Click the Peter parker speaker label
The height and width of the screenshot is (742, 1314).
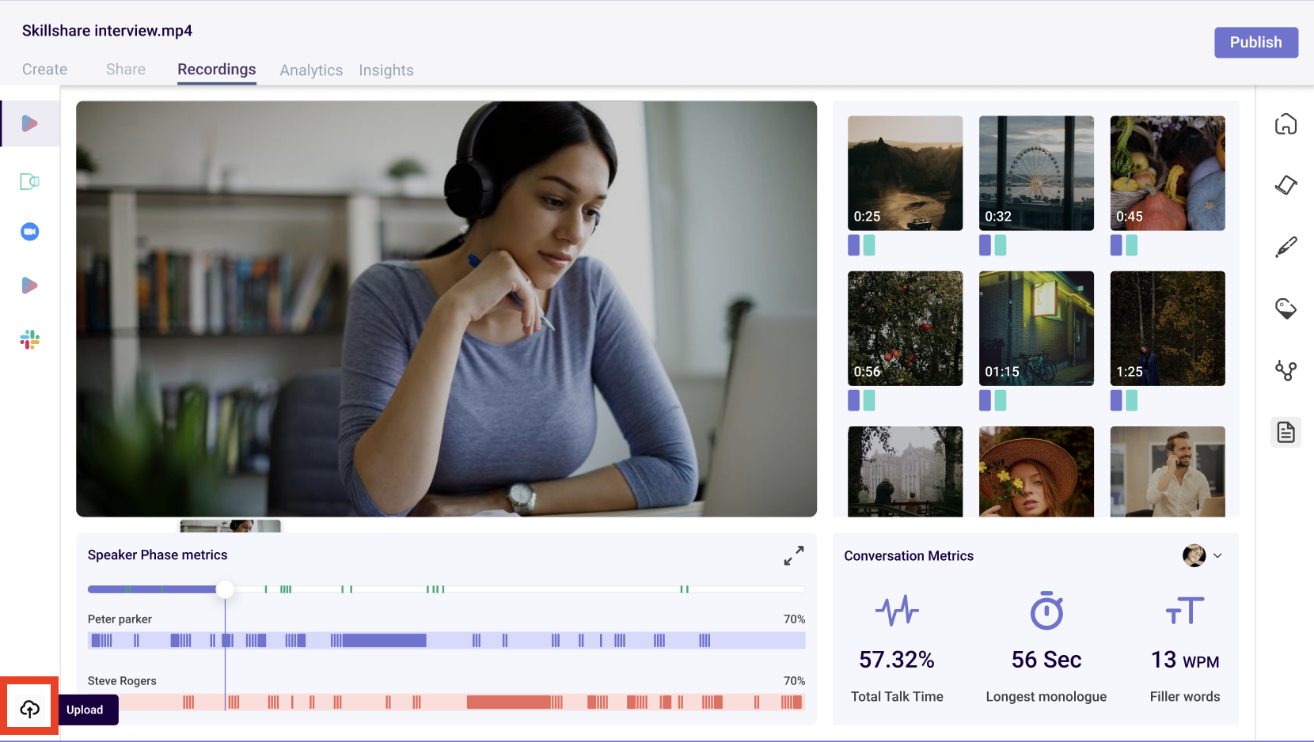(x=120, y=619)
